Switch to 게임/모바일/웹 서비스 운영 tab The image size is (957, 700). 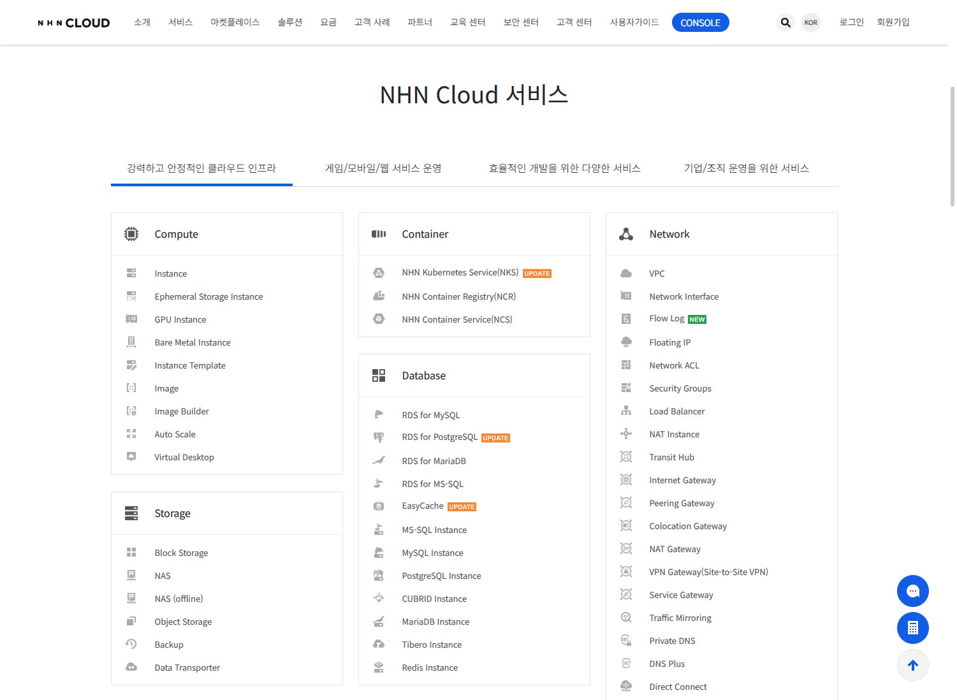(383, 168)
